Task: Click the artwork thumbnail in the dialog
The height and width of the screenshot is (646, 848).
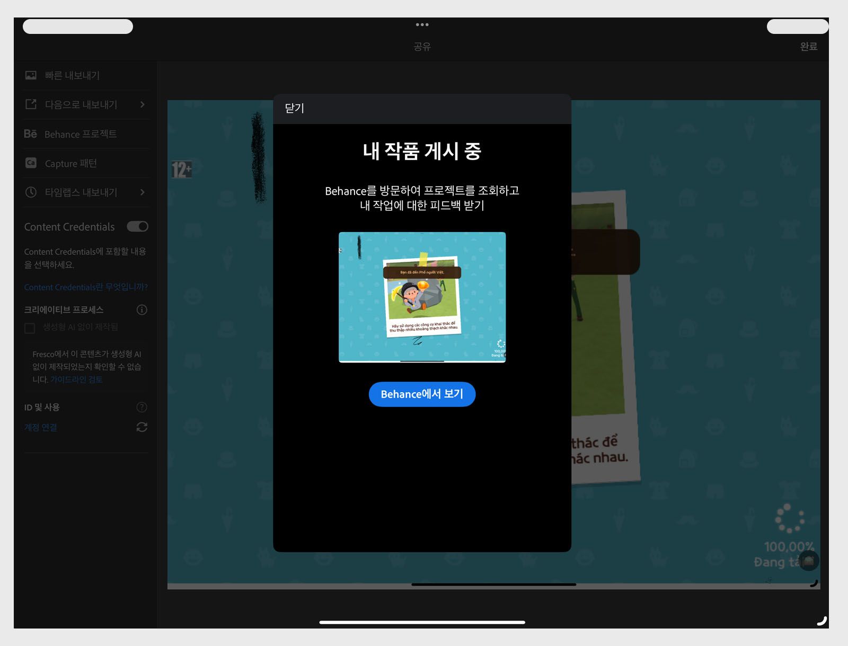Action: point(422,297)
